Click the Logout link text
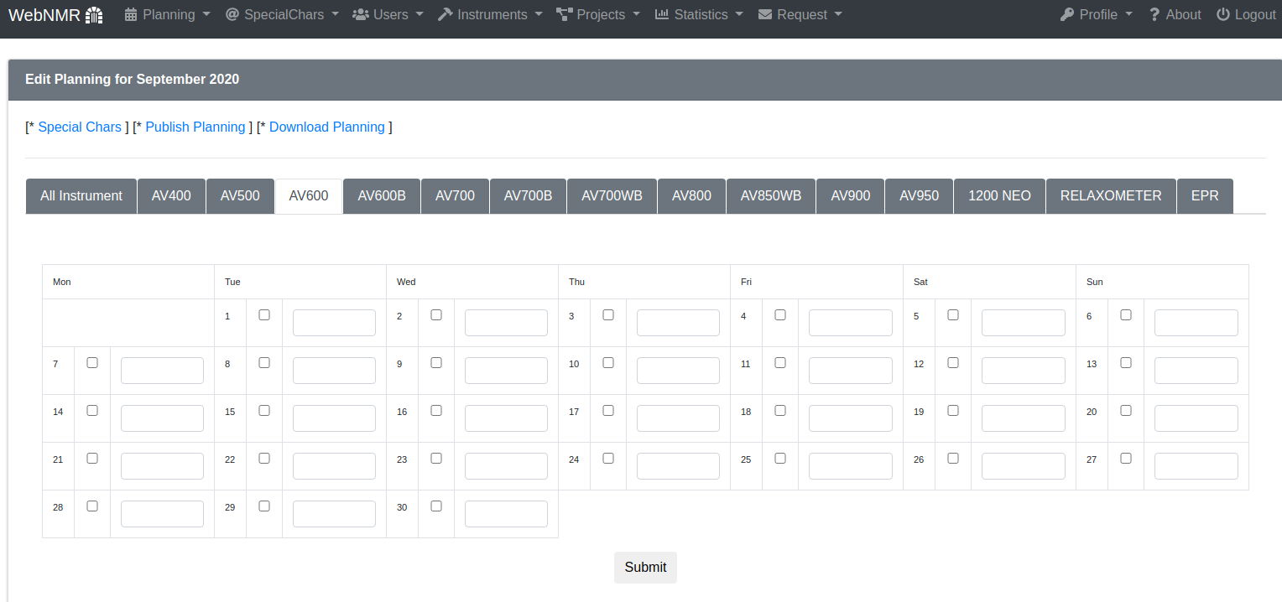The image size is (1282, 602). (x=1255, y=15)
